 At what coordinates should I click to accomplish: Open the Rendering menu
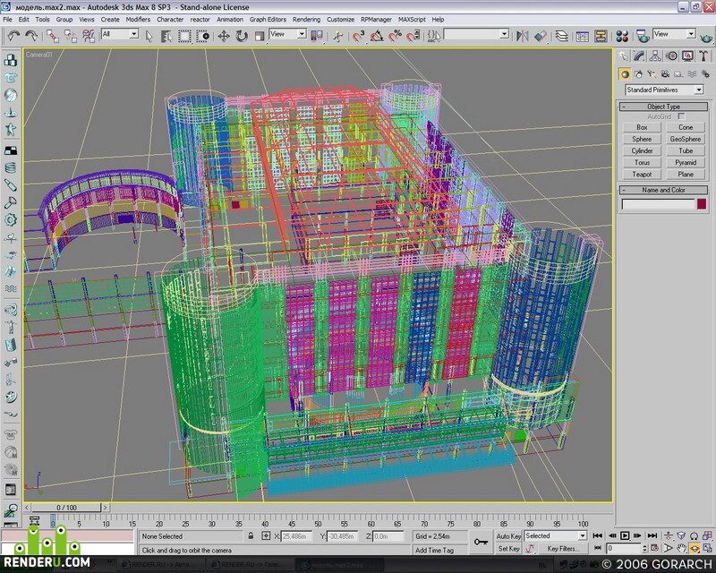tap(306, 19)
